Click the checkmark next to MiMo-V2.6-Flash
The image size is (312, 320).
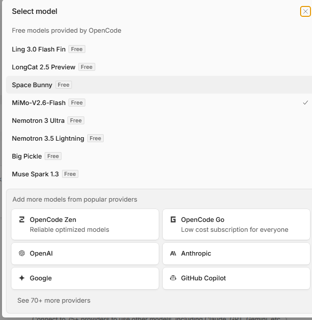pyautogui.click(x=305, y=103)
